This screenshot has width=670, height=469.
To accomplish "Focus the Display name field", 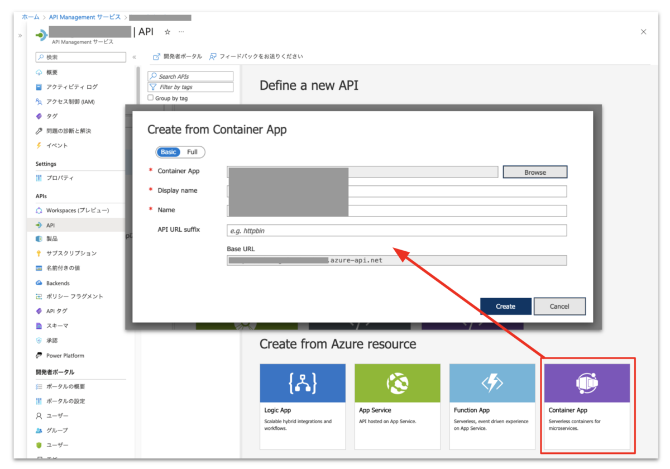I will tap(396, 191).
